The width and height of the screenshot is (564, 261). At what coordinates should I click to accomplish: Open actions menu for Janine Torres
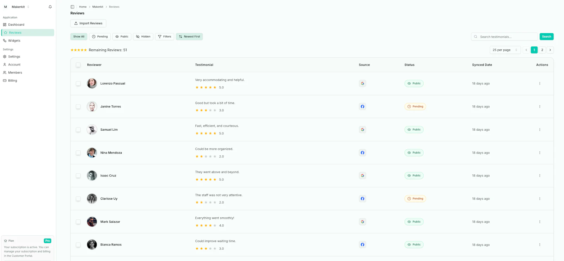coord(540,106)
